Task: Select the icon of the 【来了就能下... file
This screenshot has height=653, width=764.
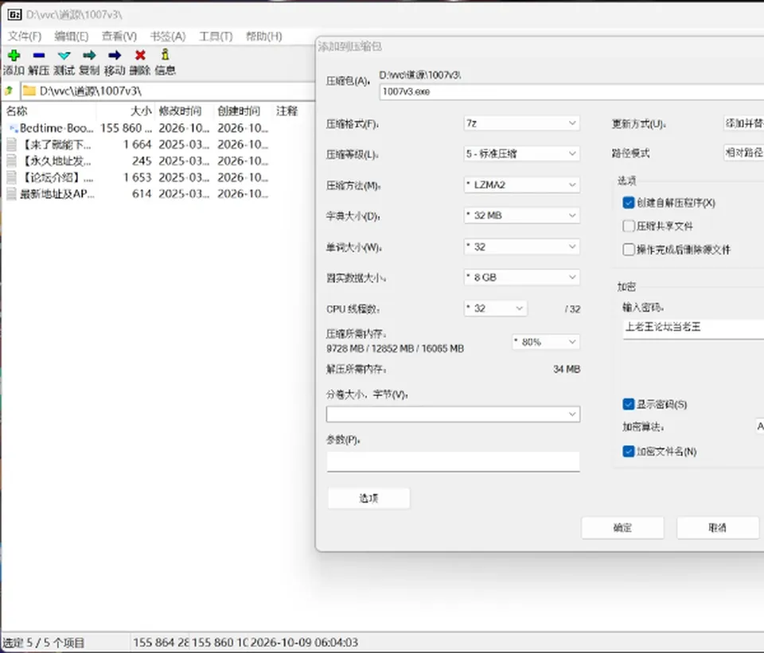Action: pos(11,145)
